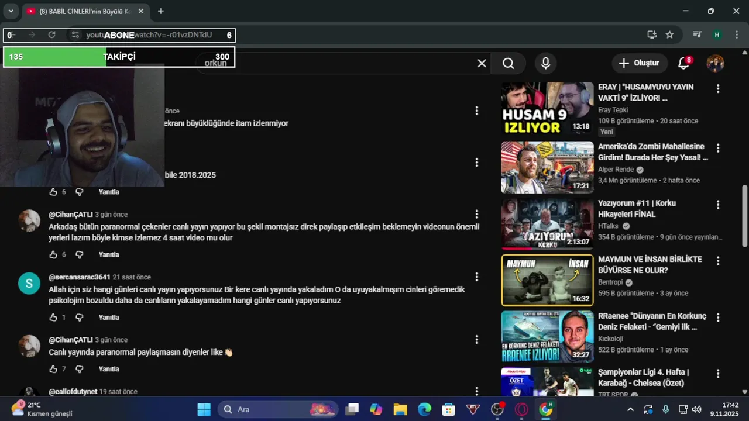Open the volume control in system tray
Image resolution: width=749 pixels, height=421 pixels.
[696, 409]
